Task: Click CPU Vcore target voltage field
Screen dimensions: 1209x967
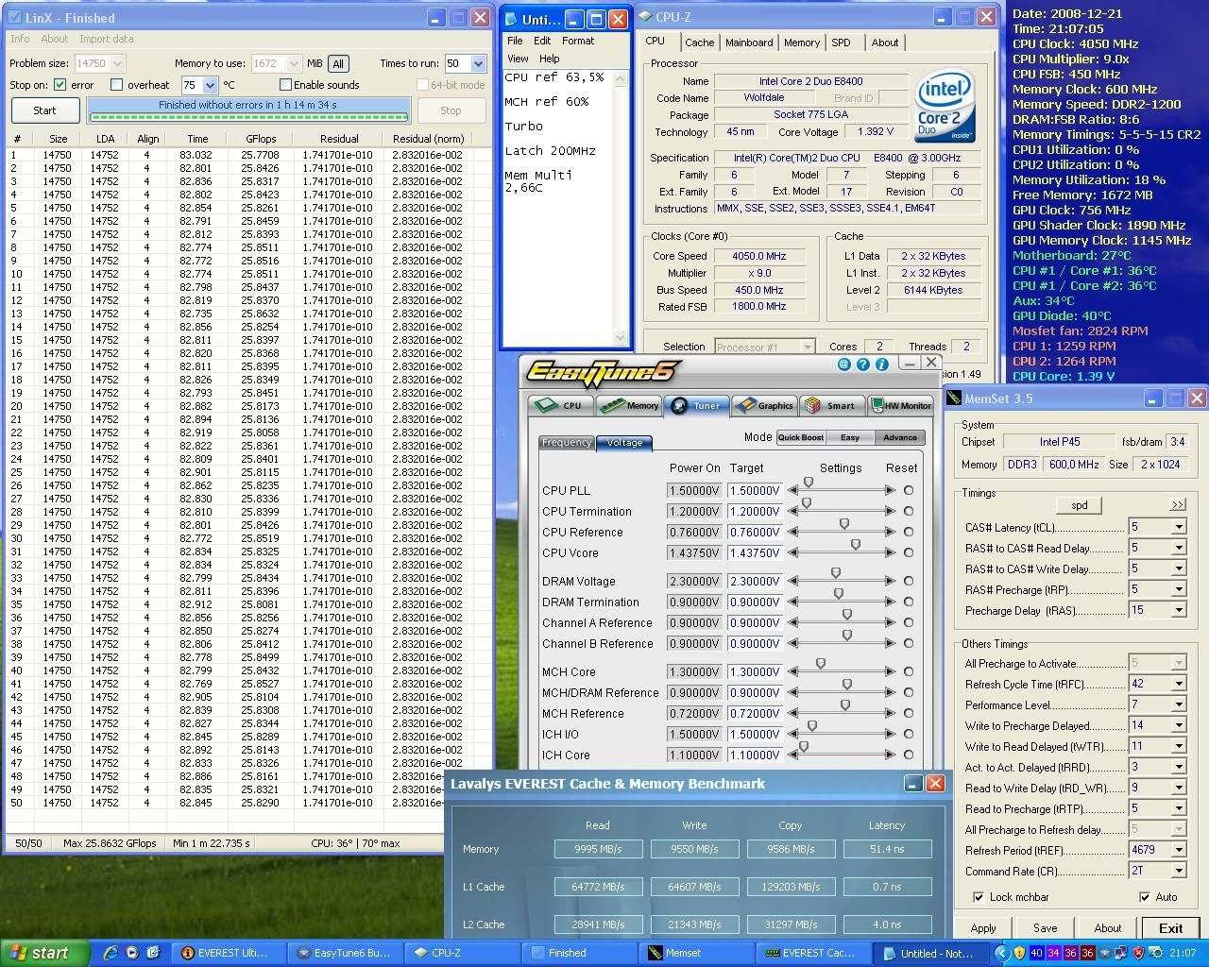Action: point(754,553)
